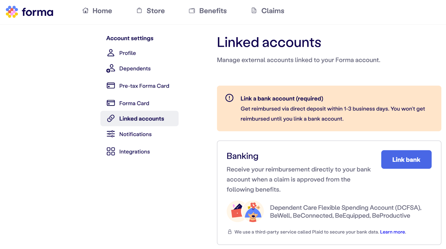446x249 pixels.
Task: Open Claims in the top navigation
Action: (x=268, y=11)
